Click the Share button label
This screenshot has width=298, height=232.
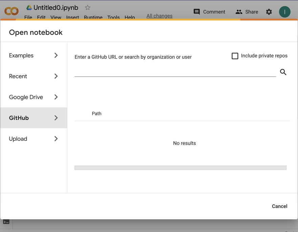point(252,12)
